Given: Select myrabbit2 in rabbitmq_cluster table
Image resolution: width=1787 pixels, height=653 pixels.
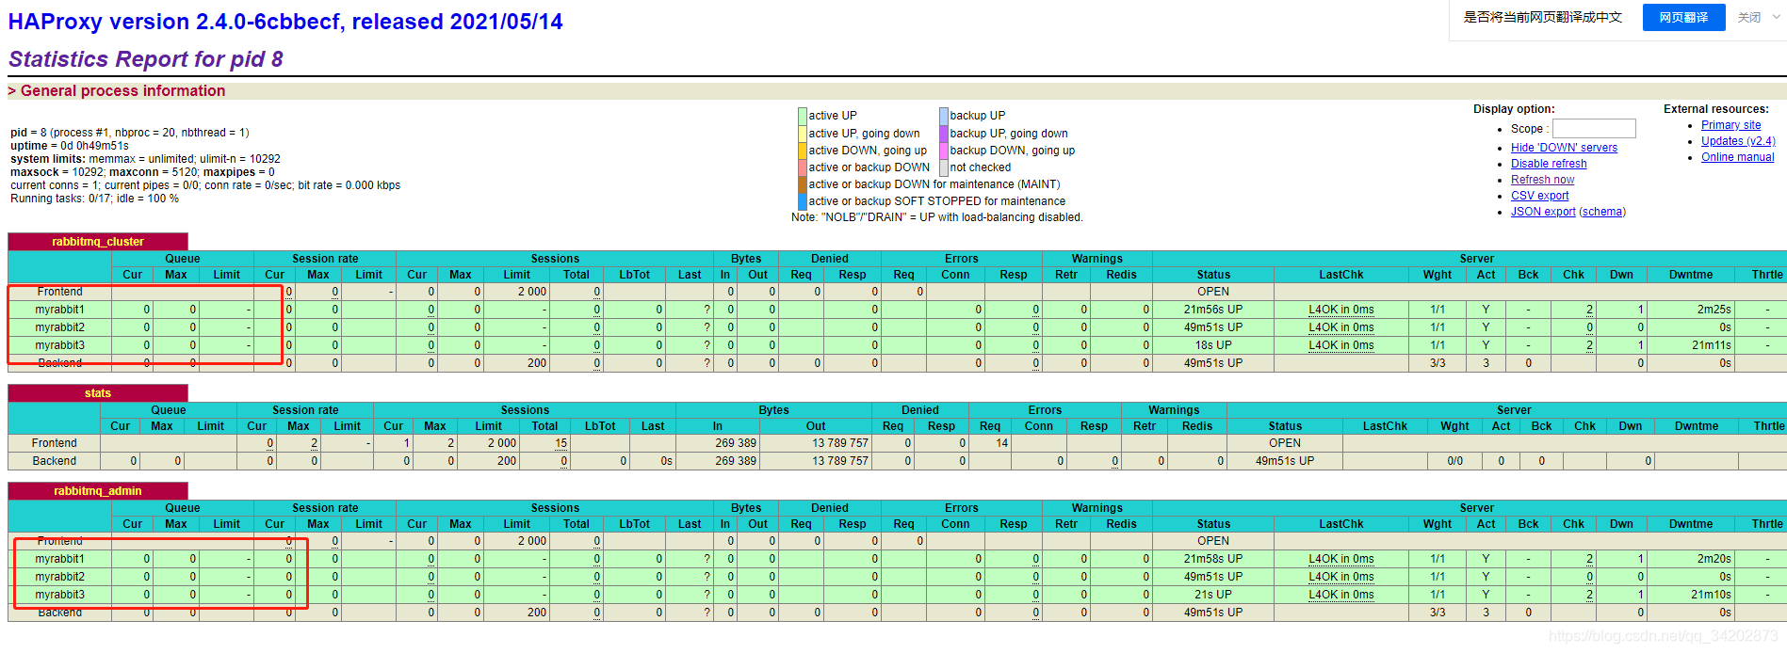Looking at the screenshot, I should point(59,327).
